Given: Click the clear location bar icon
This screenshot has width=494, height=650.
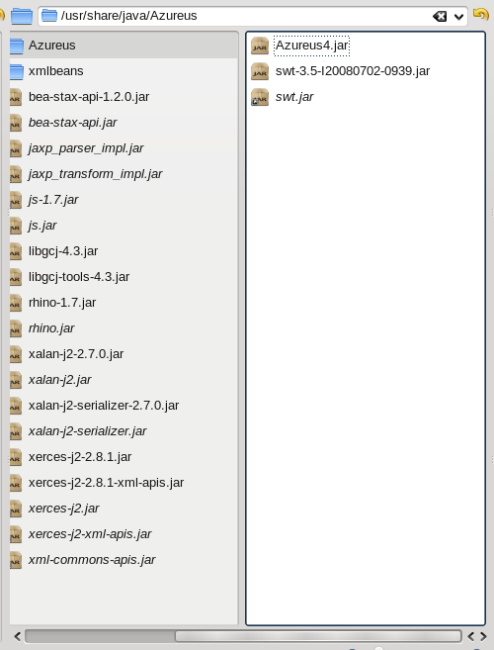Looking at the screenshot, I should tap(440, 17).
